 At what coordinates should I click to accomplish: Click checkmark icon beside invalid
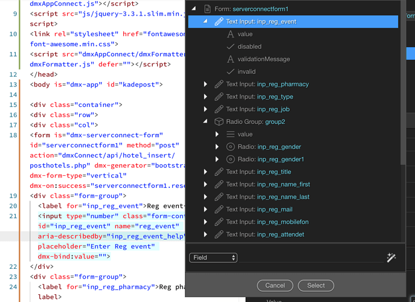(231, 71)
